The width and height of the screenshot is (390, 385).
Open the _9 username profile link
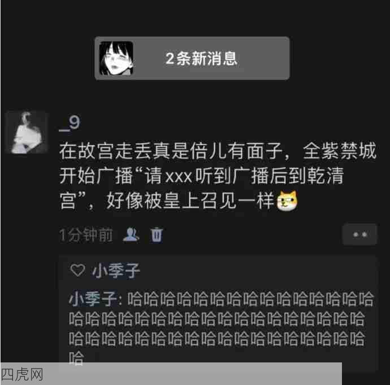click(70, 123)
